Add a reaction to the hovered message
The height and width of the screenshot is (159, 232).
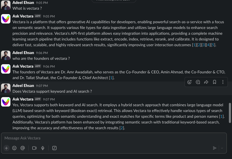190,82
